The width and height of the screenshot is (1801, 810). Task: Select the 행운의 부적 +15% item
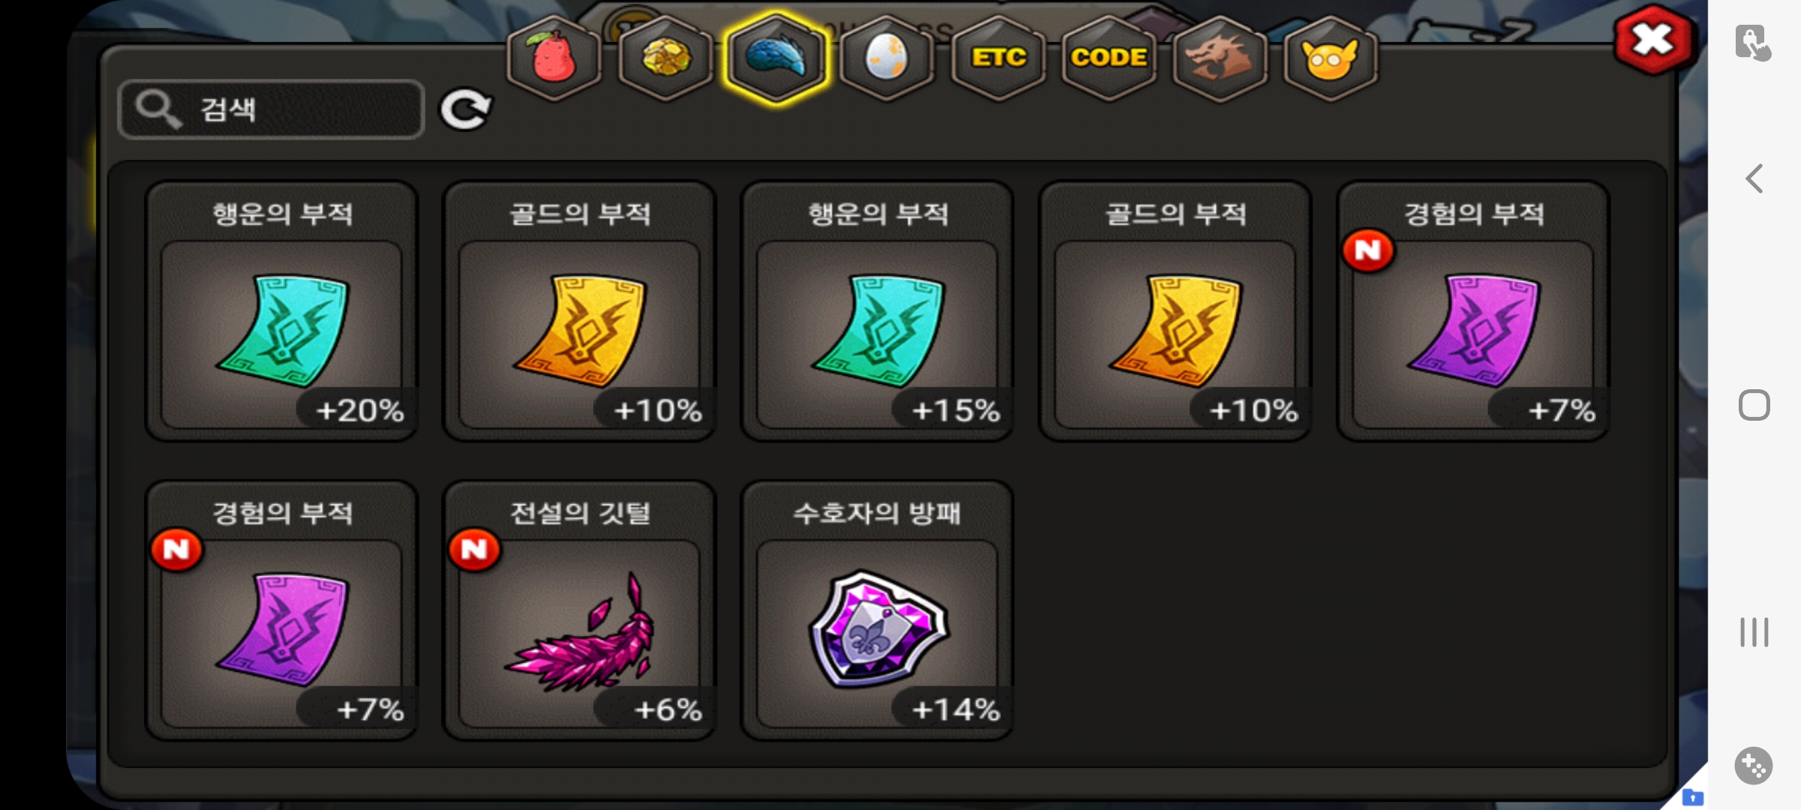coord(877,311)
